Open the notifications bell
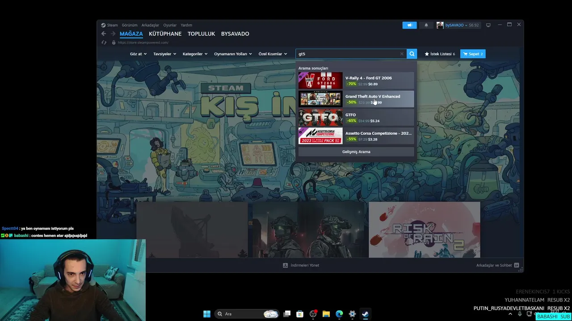The width and height of the screenshot is (572, 321). pyautogui.click(x=426, y=25)
